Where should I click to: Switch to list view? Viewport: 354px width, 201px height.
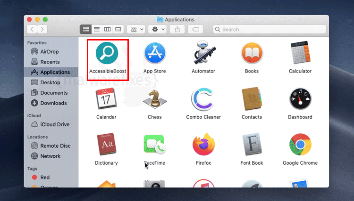click(97, 29)
